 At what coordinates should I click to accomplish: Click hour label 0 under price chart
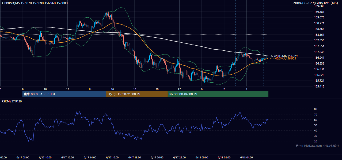pyautogui.click(x=202, y=89)
